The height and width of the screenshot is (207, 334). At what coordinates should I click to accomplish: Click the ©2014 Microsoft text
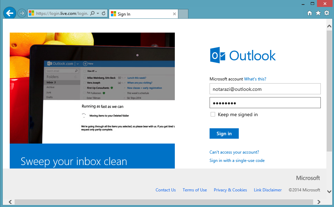pyautogui.click(x=304, y=190)
